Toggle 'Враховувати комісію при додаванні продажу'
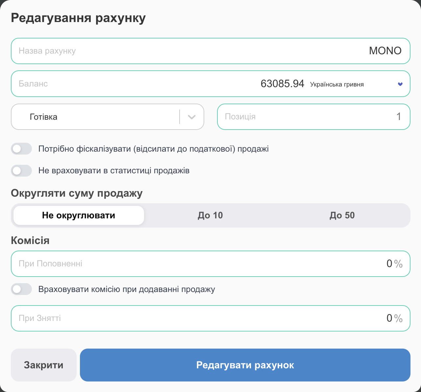The width and height of the screenshot is (421, 392). (x=21, y=289)
